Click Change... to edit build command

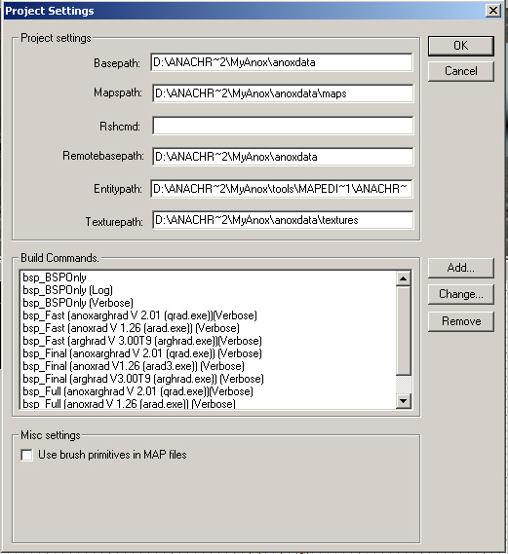[460, 294]
